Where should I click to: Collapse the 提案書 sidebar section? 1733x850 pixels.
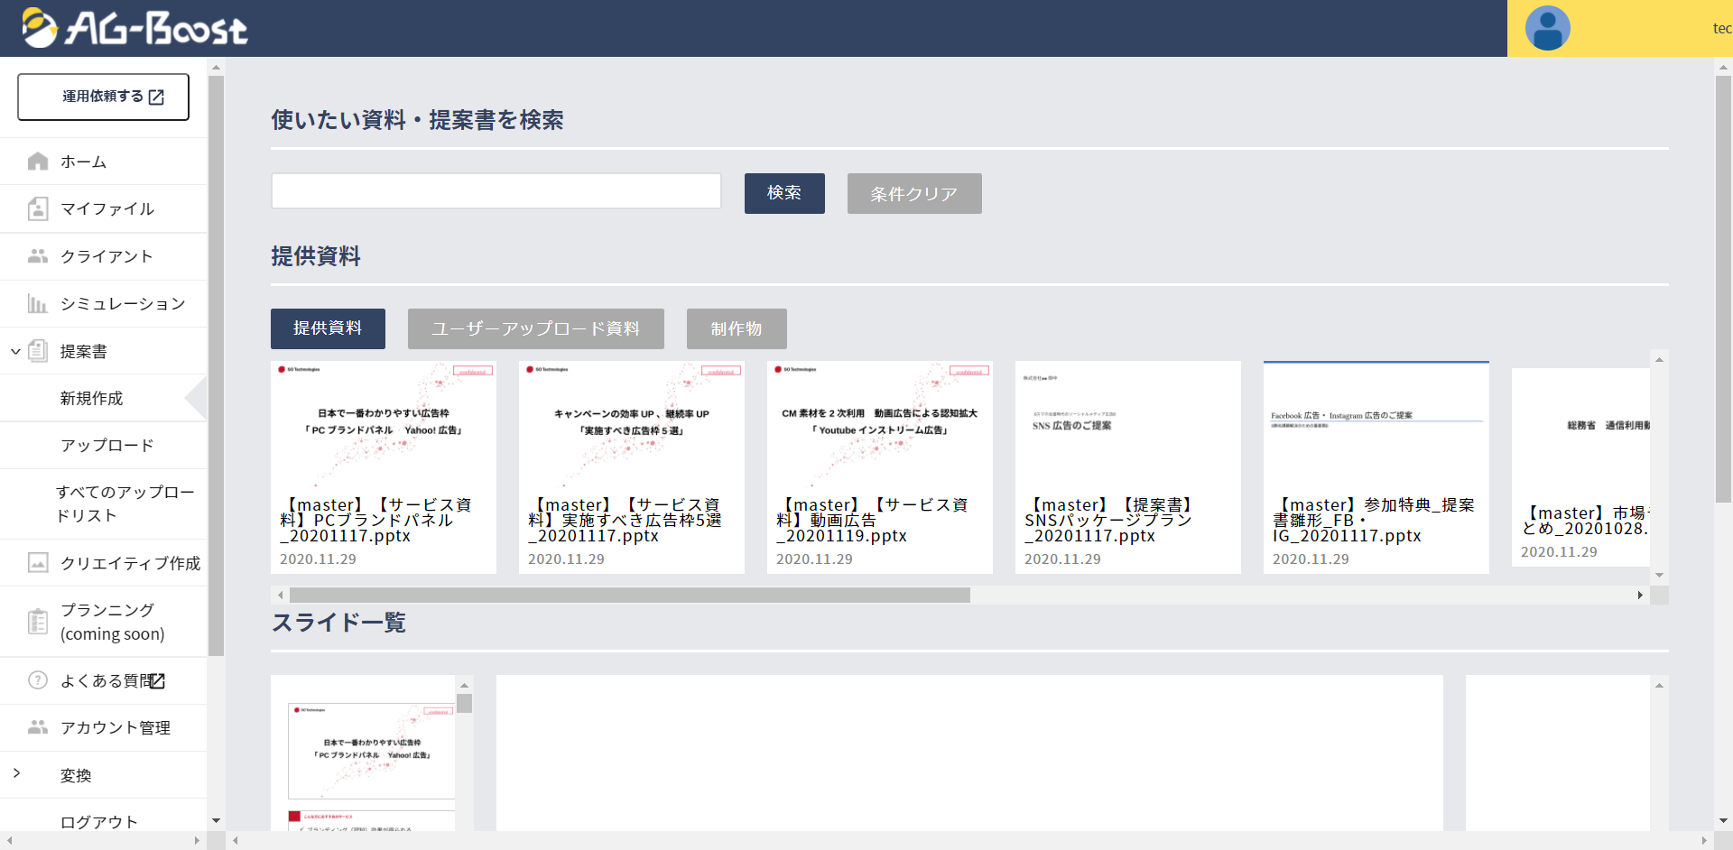[15, 351]
